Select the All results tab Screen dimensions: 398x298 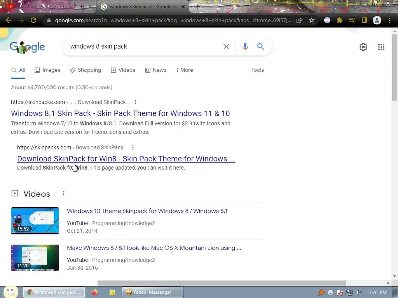(x=18, y=70)
